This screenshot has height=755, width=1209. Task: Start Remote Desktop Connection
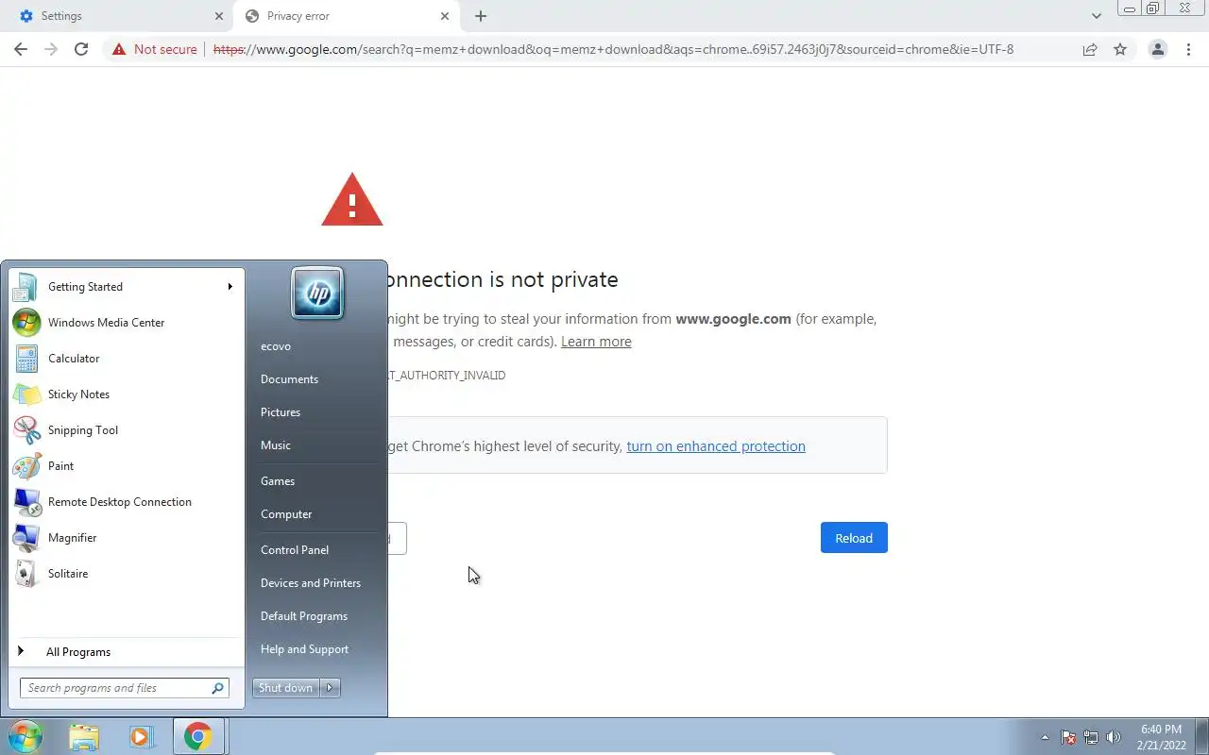[x=125, y=502]
